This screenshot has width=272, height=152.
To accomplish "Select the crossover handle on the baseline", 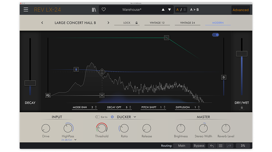I will tap(102, 95).
